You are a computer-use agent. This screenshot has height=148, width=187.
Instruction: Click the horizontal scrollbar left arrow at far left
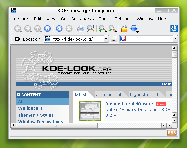point(13,125)
